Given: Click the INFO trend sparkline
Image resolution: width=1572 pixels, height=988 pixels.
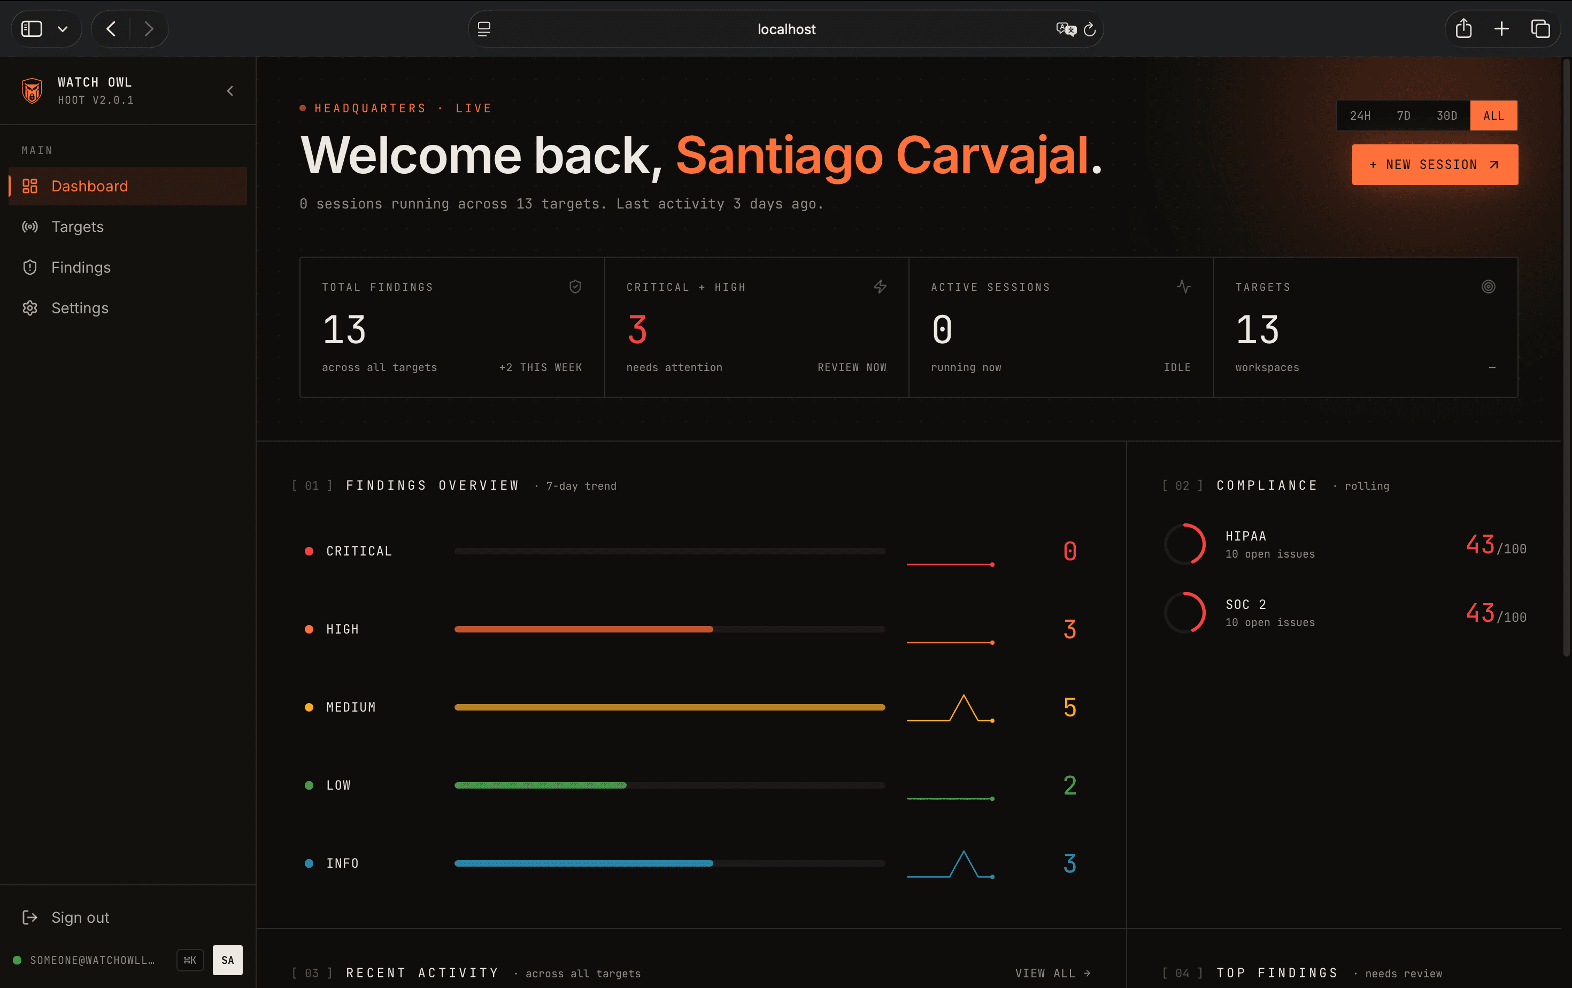Looking at the screenshot, I should tap(951, 864).
